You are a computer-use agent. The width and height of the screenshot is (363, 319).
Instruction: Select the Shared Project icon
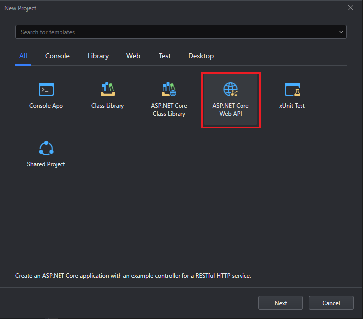point(46,148)
